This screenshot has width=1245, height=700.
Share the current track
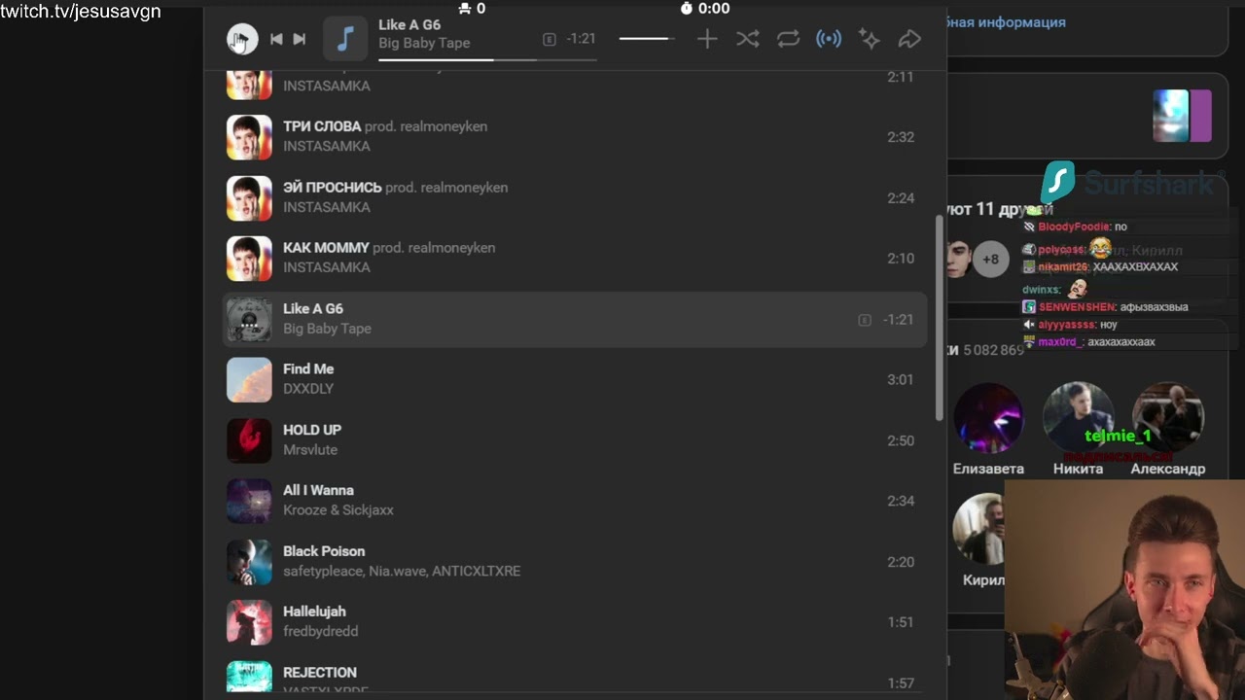pyautogui.click(x=909, y=39)
